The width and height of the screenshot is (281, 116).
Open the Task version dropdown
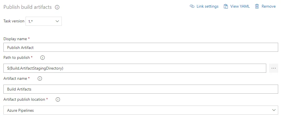pyautogui.click(x=44, y=21)
